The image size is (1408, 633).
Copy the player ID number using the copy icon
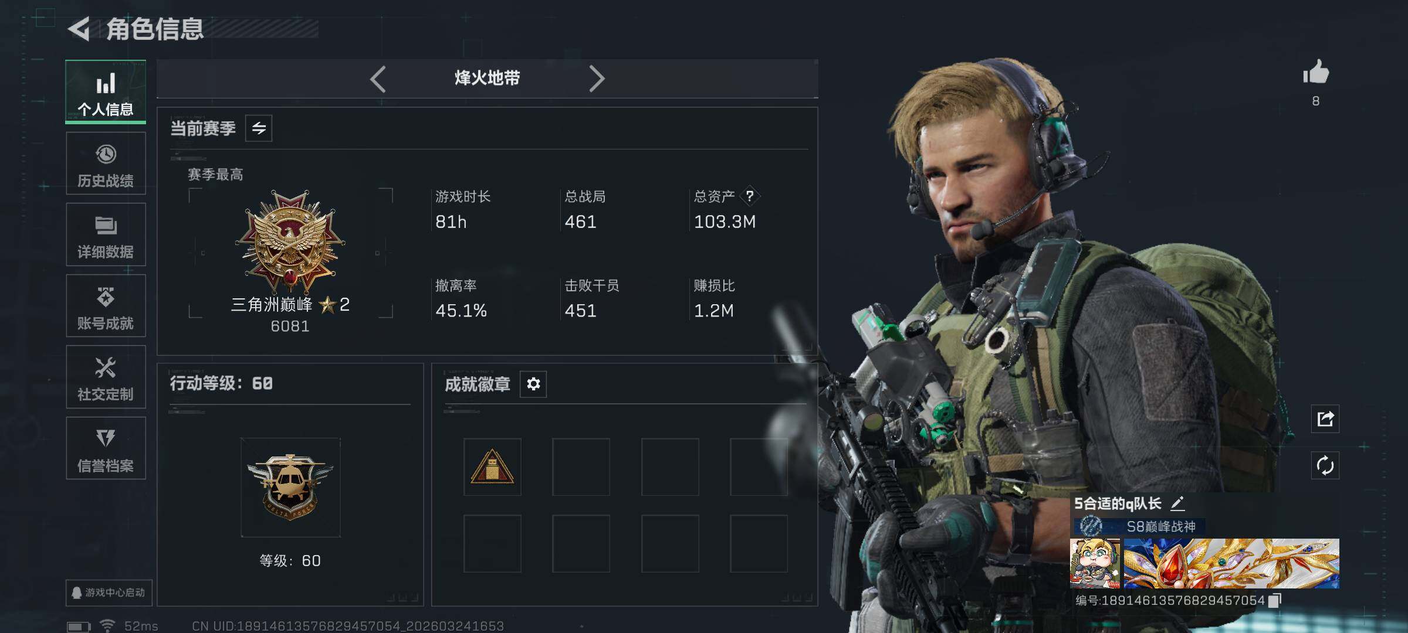tap(1275, 600)
